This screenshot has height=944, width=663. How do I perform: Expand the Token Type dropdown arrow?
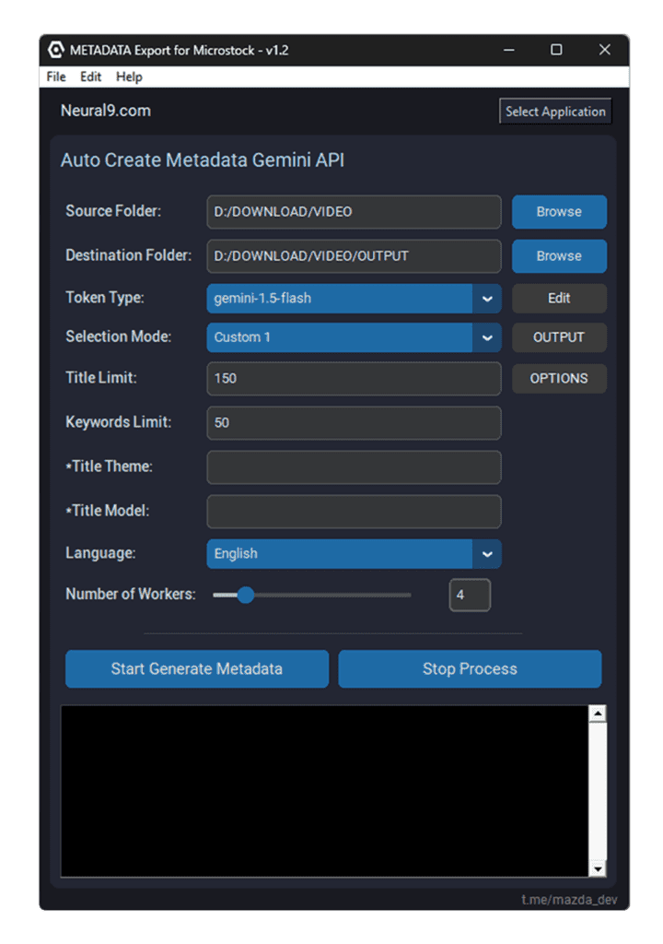point(487,299)
